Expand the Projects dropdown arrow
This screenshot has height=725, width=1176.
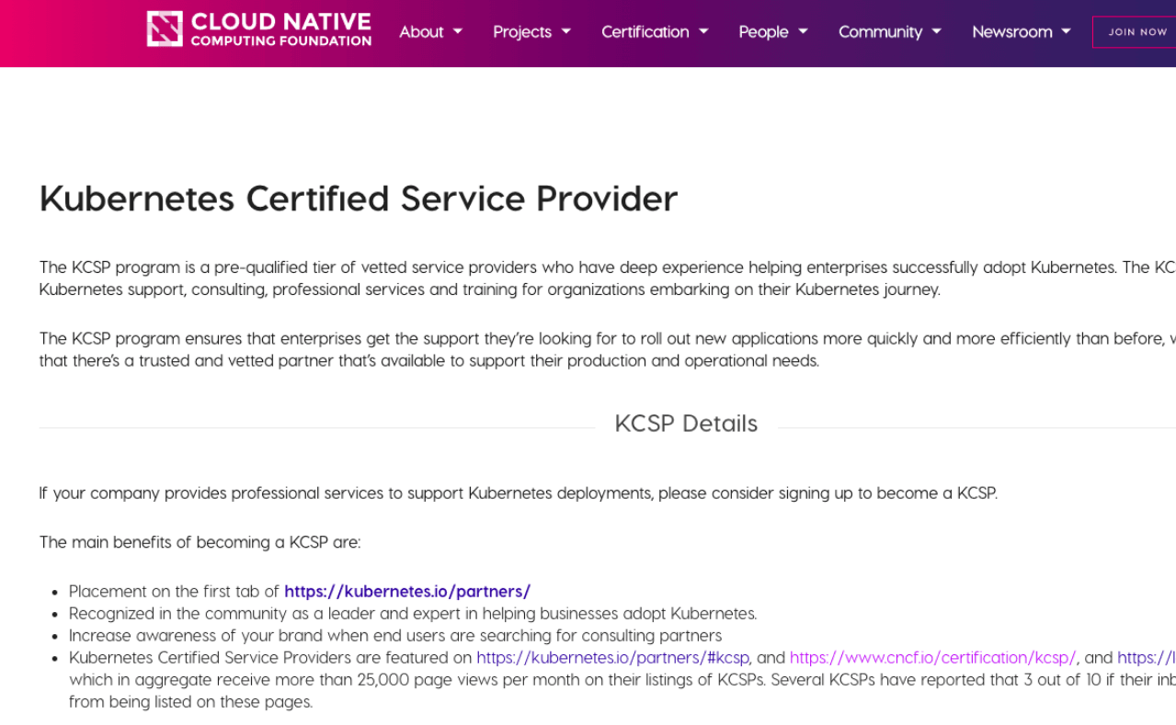click(565, 31)
